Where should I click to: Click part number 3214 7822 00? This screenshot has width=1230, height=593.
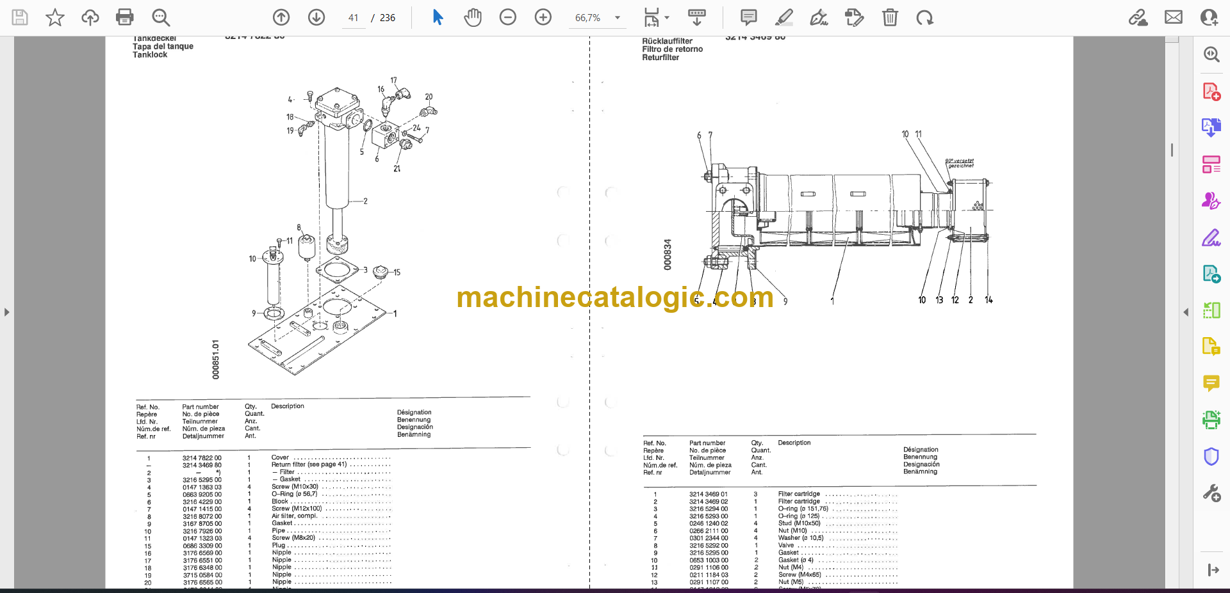pyautogui.click(x=202, y=458)
